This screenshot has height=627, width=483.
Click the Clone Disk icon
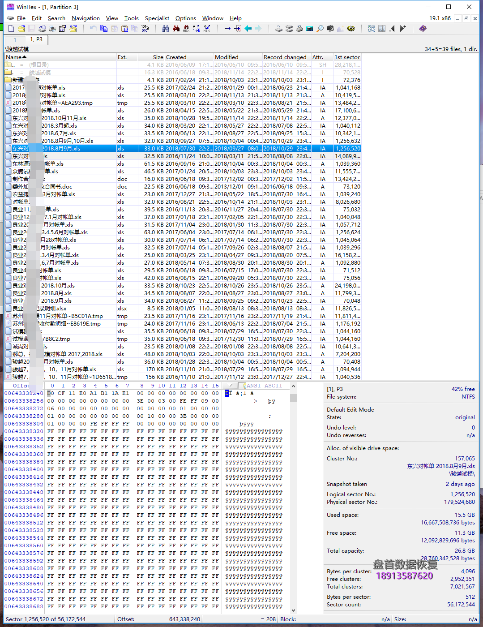(289, 29)
